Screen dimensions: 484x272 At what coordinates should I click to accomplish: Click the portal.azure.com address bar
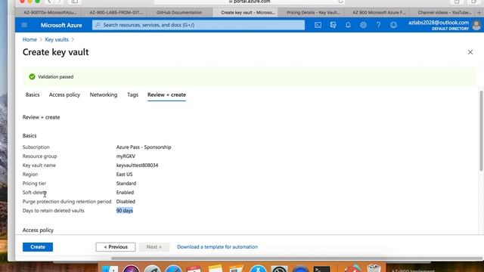pyautogui.click(x=250, y=2)
